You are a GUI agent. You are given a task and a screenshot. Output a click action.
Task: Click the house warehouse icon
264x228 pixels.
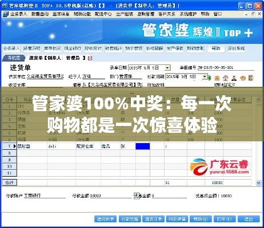coord(226,78)
